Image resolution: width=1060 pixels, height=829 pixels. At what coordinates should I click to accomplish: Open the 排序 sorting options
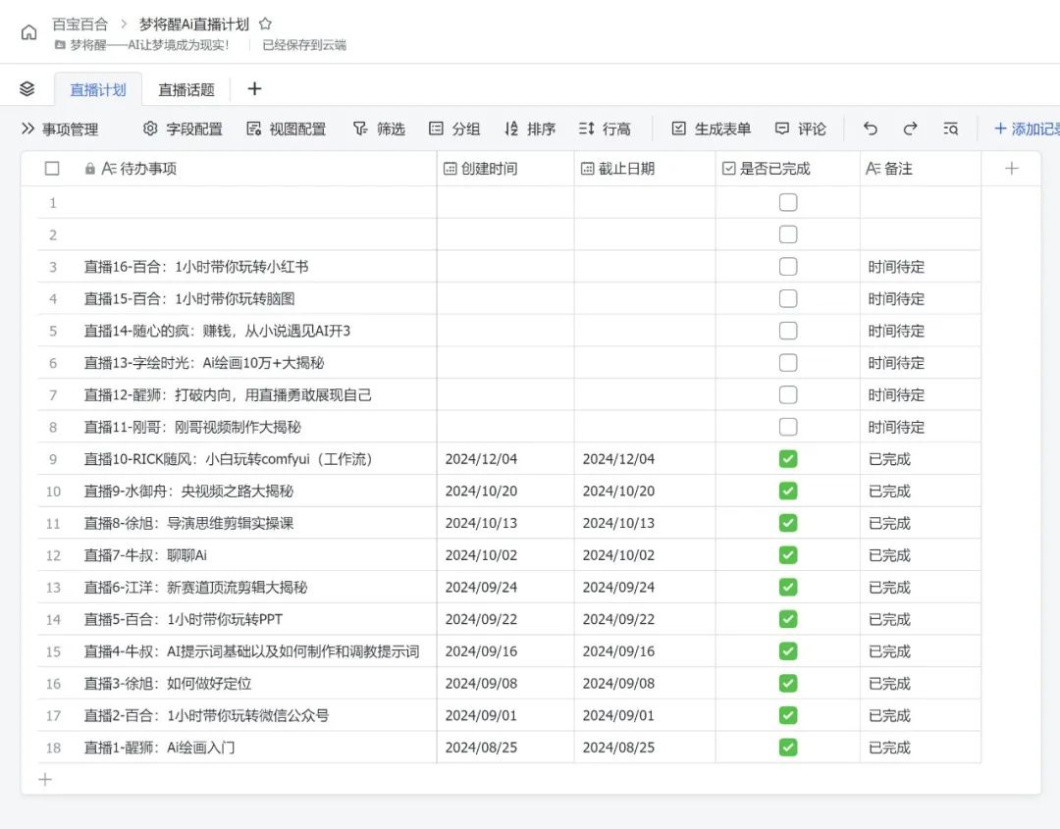[x=530, y=128]
